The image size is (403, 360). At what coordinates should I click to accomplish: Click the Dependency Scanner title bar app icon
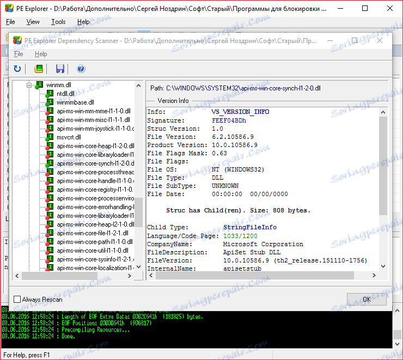(x=17, y=40)
